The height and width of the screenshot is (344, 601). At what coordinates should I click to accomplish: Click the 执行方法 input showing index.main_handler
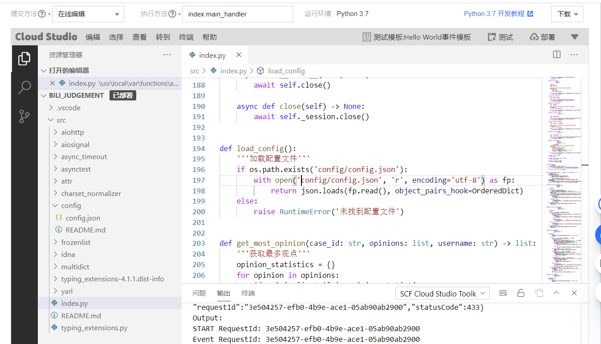[237, 14]
